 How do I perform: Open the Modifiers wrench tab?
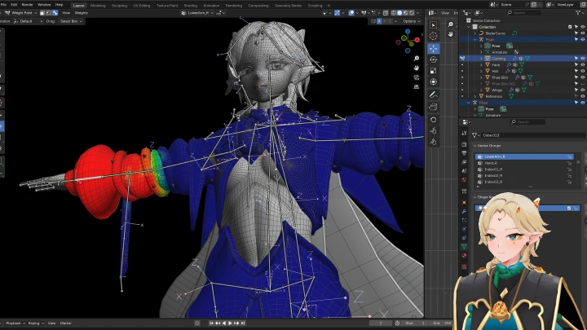464,211
